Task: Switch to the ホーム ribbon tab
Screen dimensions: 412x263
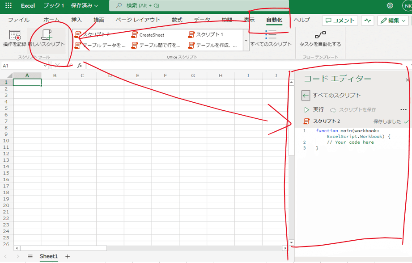Action: point(51,20)
